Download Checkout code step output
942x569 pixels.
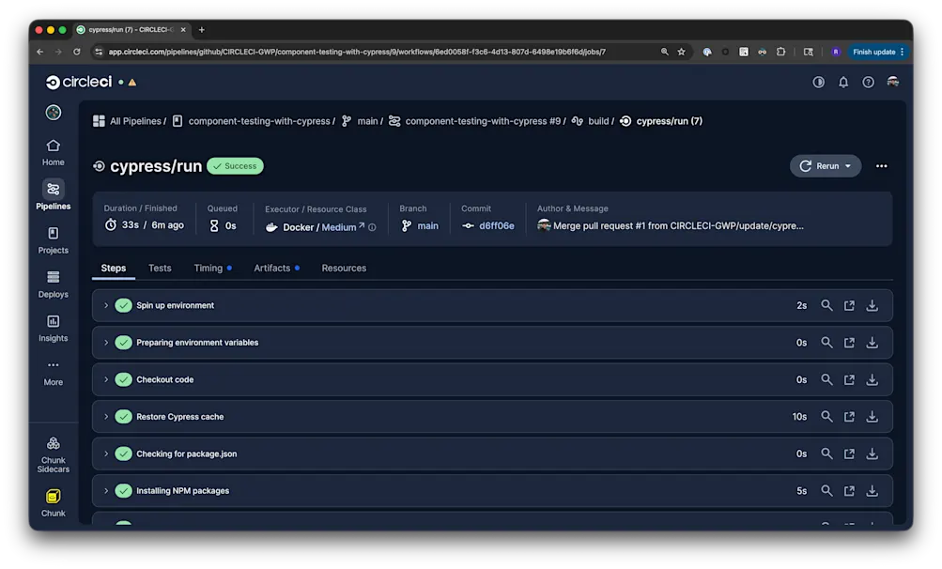(872, 379)
